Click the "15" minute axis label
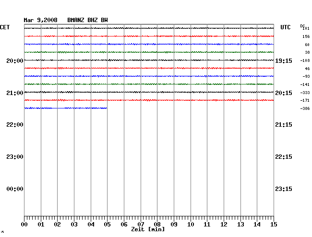Viewport: 312px width, 237px height. click(274, 225)
